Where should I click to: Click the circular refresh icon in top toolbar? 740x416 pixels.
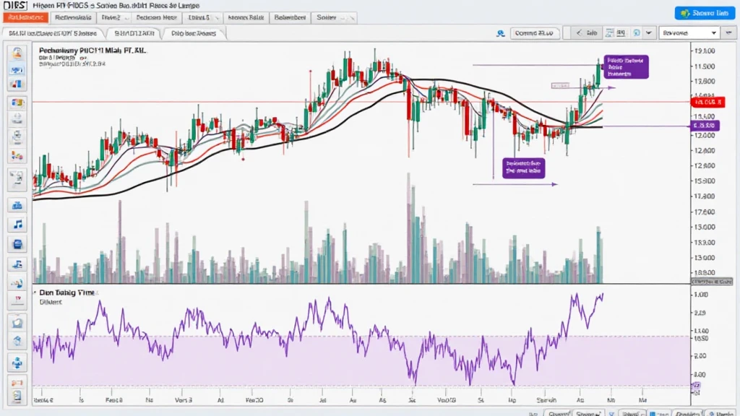click(636, 32)
